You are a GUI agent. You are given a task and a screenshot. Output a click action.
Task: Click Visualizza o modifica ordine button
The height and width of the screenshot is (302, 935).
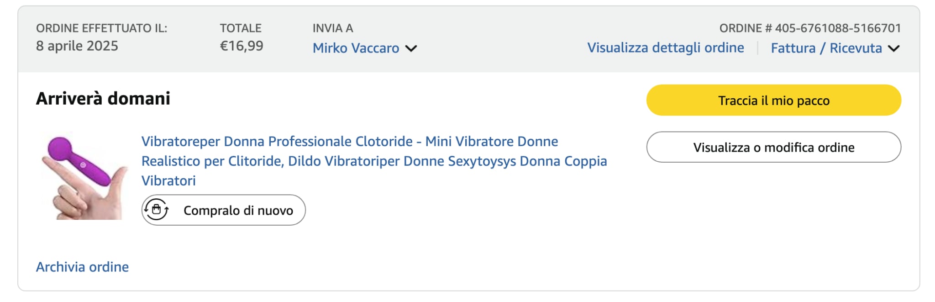[x=773, y=147]
